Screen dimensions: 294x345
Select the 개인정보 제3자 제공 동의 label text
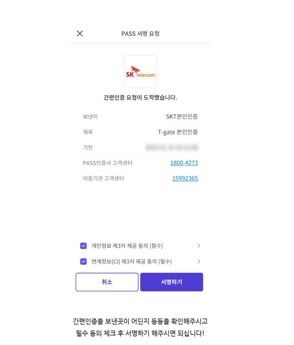pos(127,246)
